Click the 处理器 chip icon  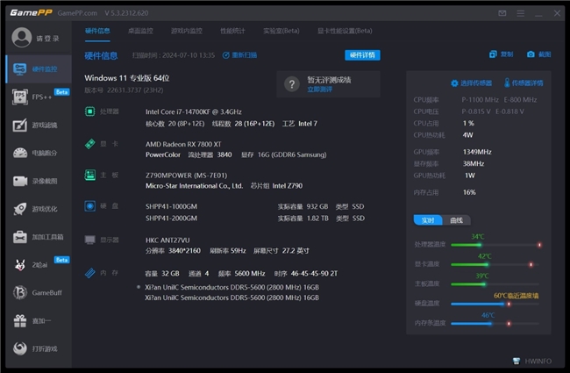point(89,111)
